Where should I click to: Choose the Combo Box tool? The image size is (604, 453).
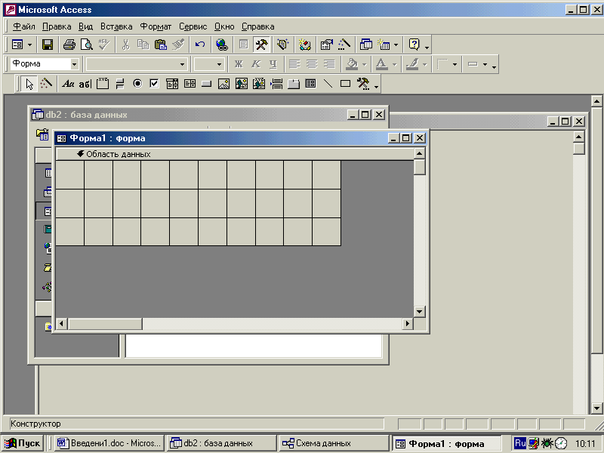click(x=172, y=84)
